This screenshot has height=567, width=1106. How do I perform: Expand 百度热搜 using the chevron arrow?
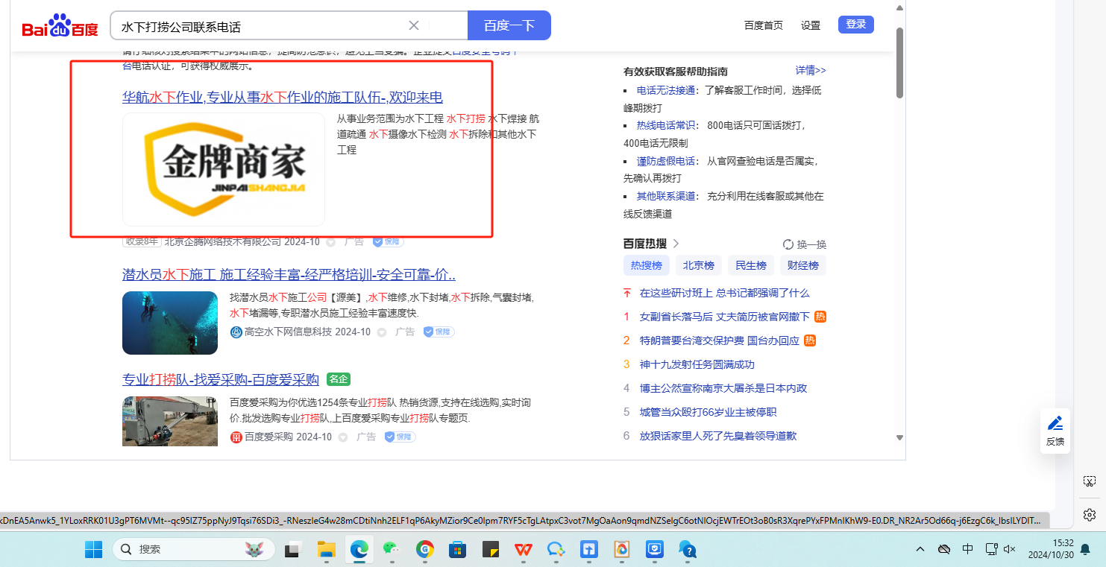[676, 244]
